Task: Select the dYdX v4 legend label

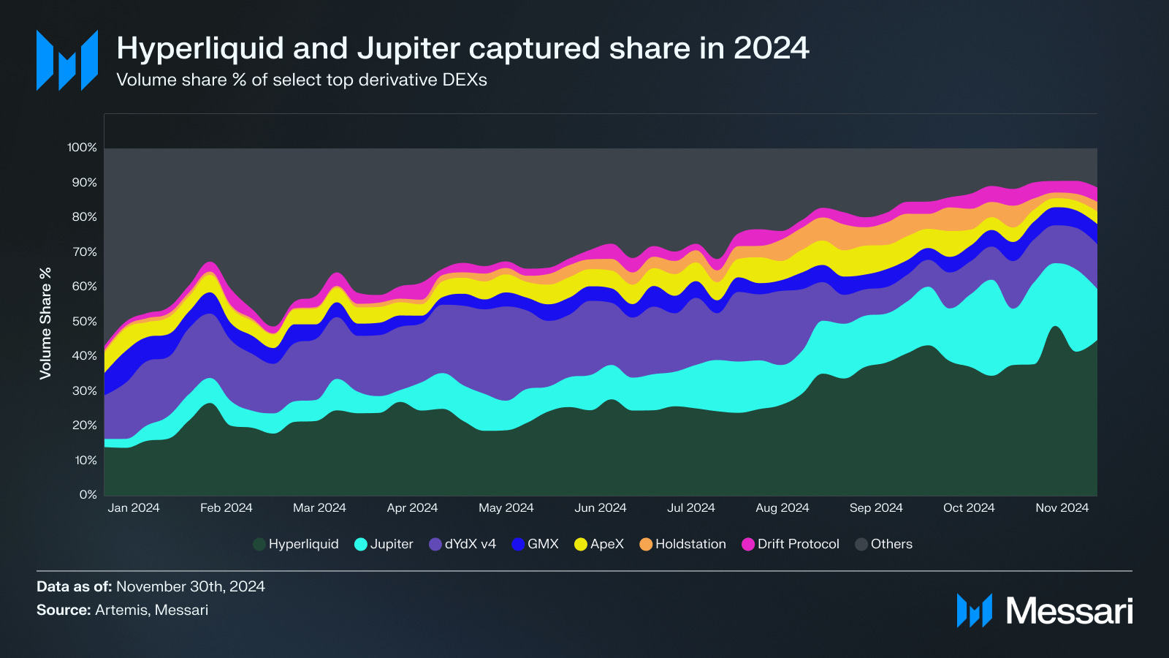Action: click(471, 544)
